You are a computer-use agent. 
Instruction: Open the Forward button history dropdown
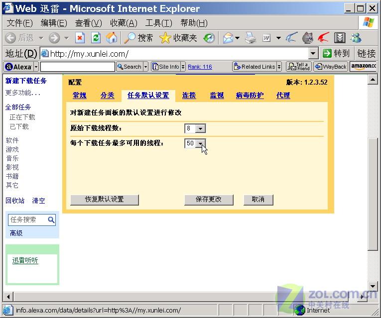67,38
